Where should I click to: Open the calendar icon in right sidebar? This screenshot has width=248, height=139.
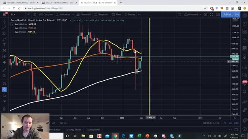coord(245,48)
